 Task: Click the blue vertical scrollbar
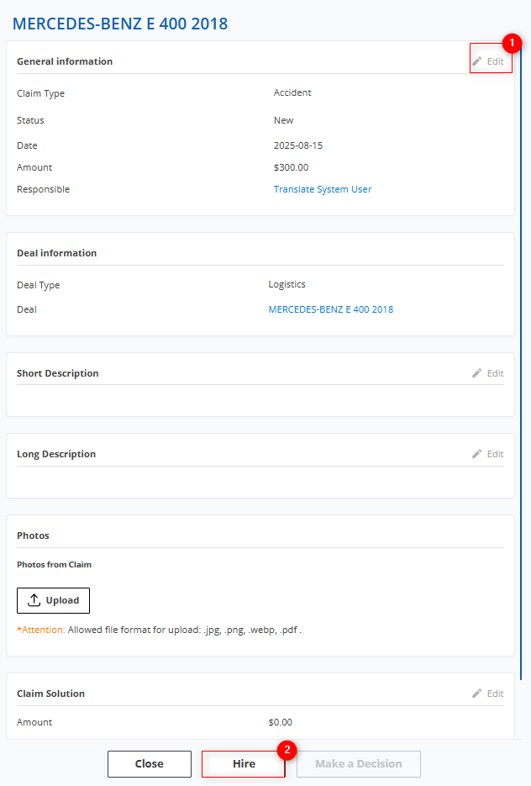[521, 361]
